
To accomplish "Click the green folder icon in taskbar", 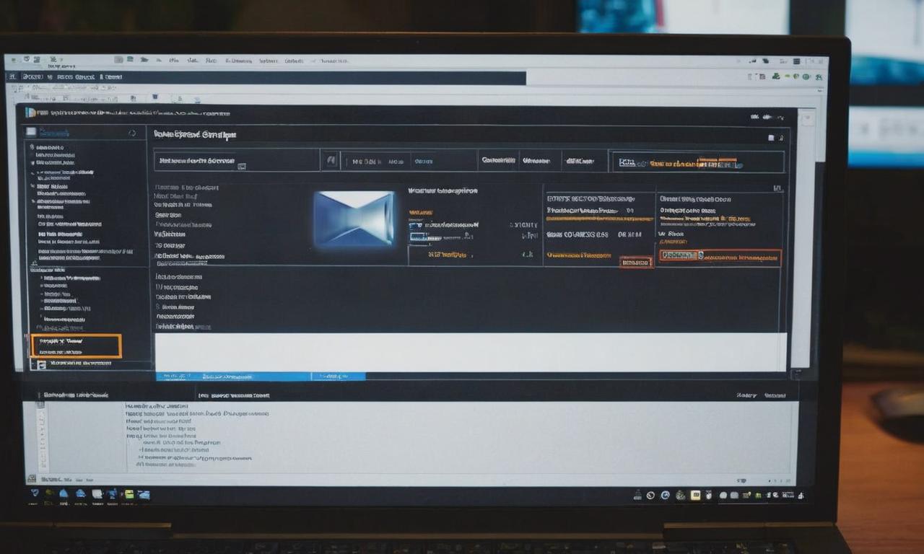I will [129, 494].
